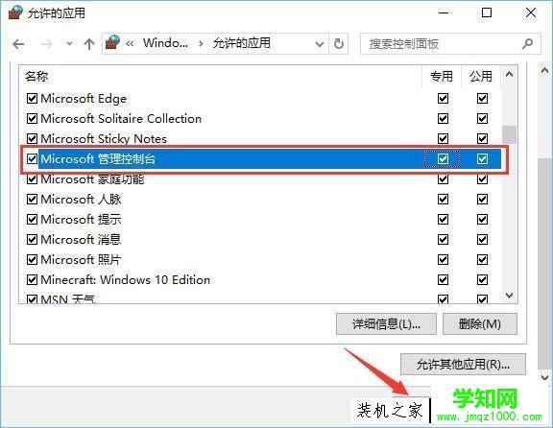Image resolution: width=553 pixels, height=428 pixels.
Task: Toggle 公用 checkbox for Microsoft 管理控制台
Action: [x=482, y=158]
